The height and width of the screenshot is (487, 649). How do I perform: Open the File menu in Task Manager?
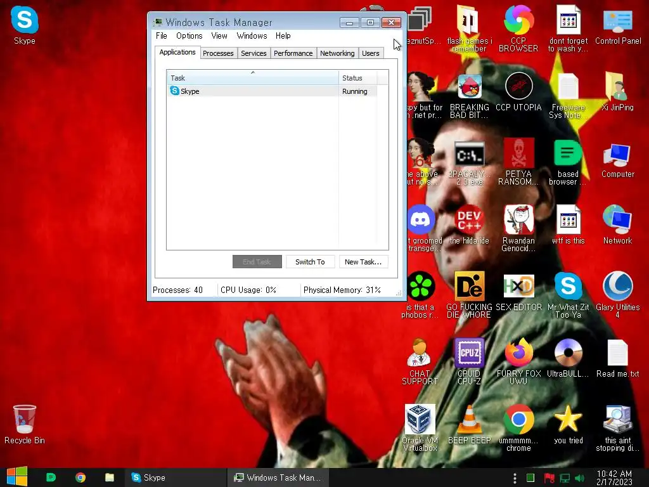[x=162, y=36]
